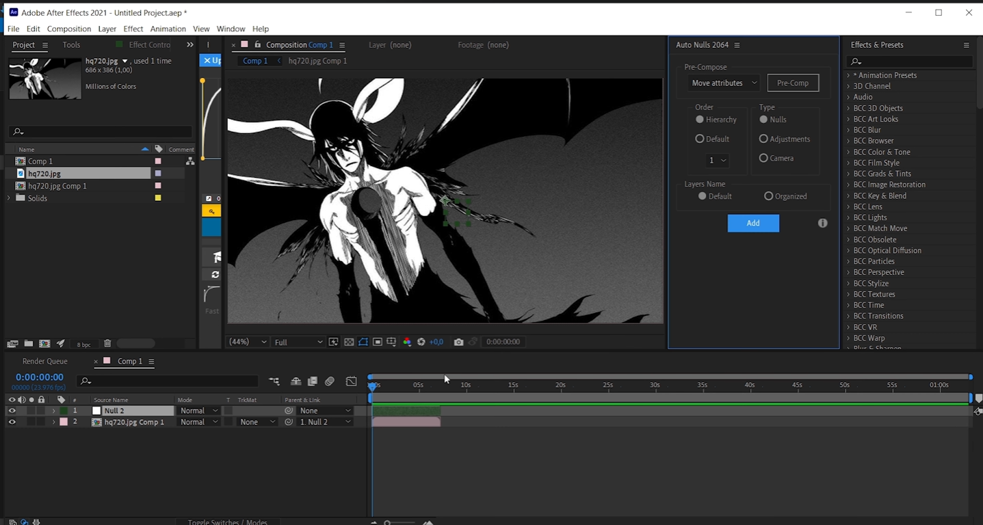
Task: Open the magnification (44%) dropdown
Action: pyautogui.click(x=248, y=342)
